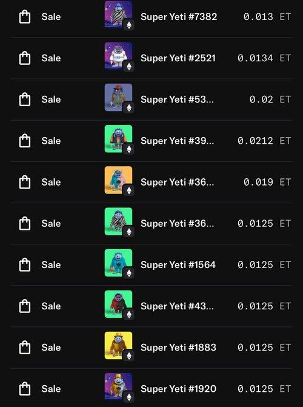Click the sale bag icon in Super Yeti #2521 row
The width and height of the screenshot is (303, 407).
pos(25,58)
